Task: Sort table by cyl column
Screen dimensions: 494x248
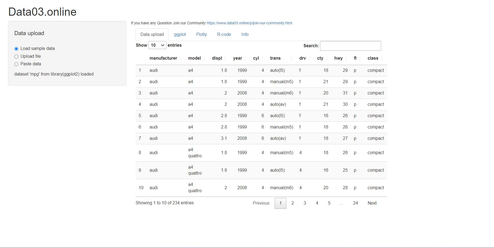Action: [x=258, y=58]
